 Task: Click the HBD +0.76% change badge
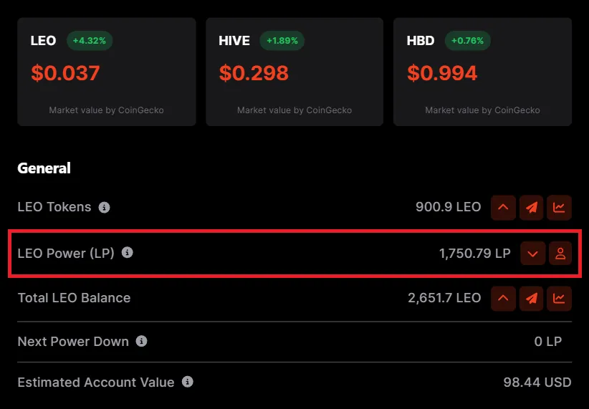click(x=468, y=41)
